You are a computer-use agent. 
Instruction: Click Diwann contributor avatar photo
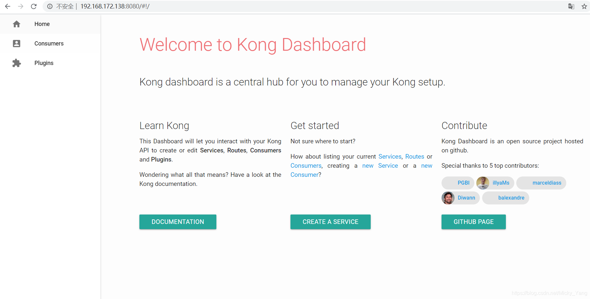[448, 198]
